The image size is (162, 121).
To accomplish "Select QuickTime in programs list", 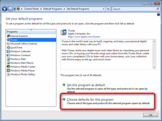I will (x=16, y=47).
